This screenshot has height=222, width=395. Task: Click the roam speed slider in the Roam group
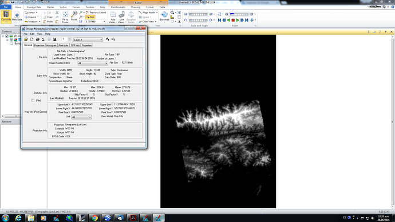[x=239, y=14]
